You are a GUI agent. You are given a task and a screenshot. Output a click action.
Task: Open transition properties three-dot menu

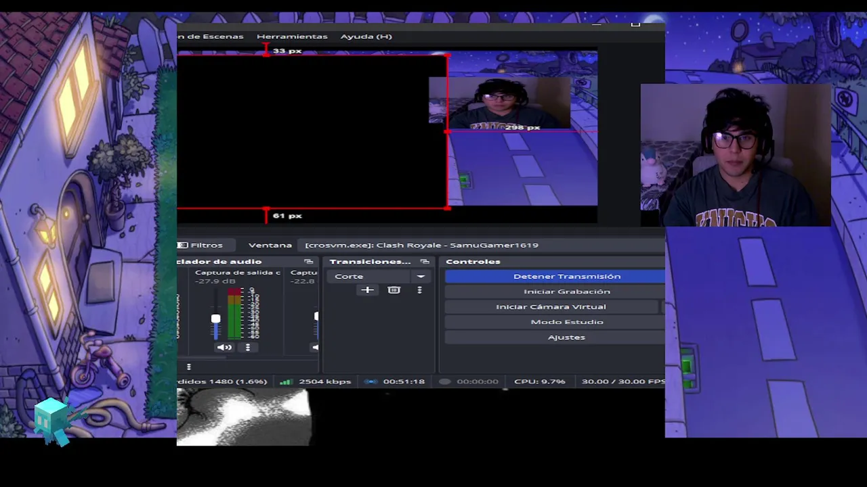(419, 290)
